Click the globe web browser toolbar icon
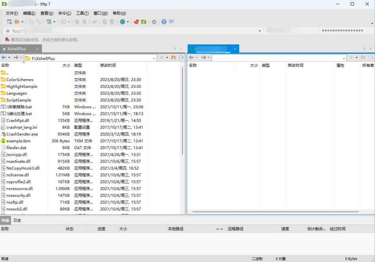Screen dimensions: 375x262 tap(122, 21)
